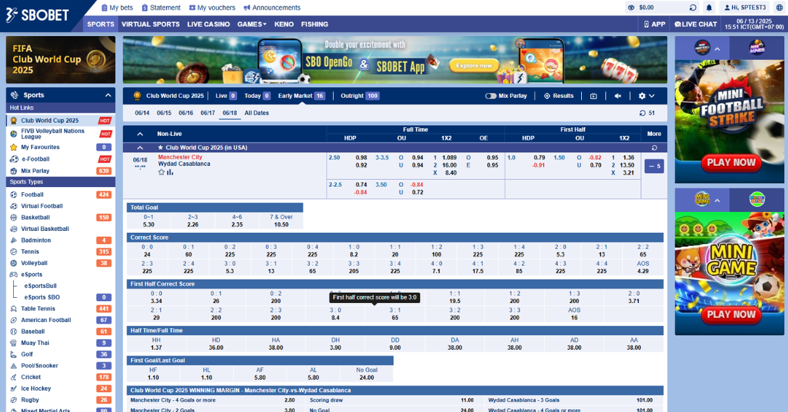
Task: Collapse the Sports sidebar panel
Action: tap(108, 95)
